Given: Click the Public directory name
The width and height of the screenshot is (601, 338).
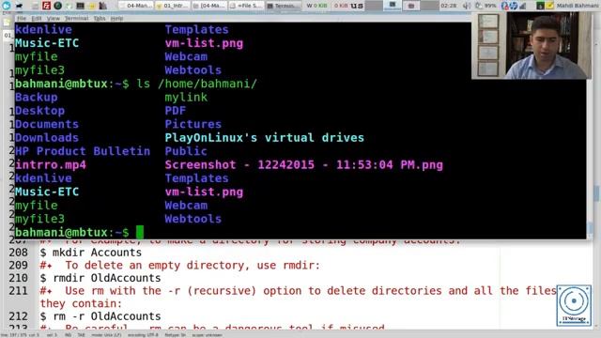Looking at the screenshot, I should tap(186, 151).
